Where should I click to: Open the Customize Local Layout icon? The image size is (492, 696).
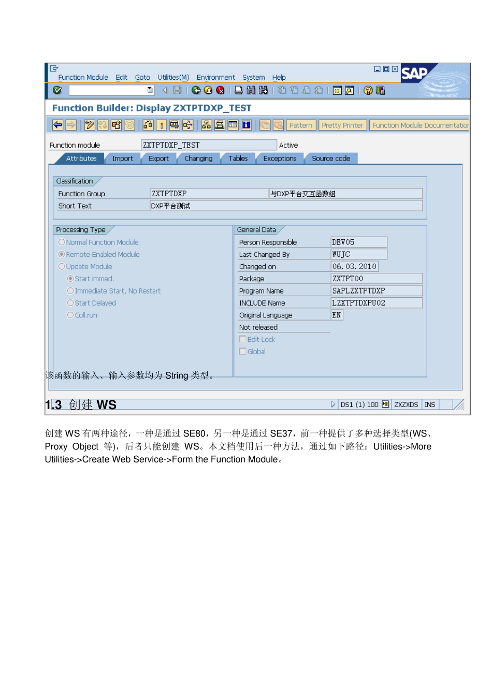[381, 90]
